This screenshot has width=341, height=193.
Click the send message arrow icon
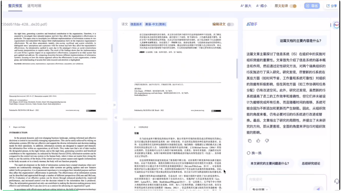coord(318,189)
